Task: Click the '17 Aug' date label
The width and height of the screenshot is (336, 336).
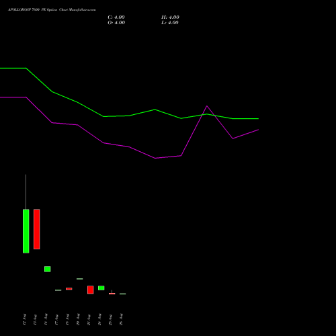Action: click(x=56, y=320)
